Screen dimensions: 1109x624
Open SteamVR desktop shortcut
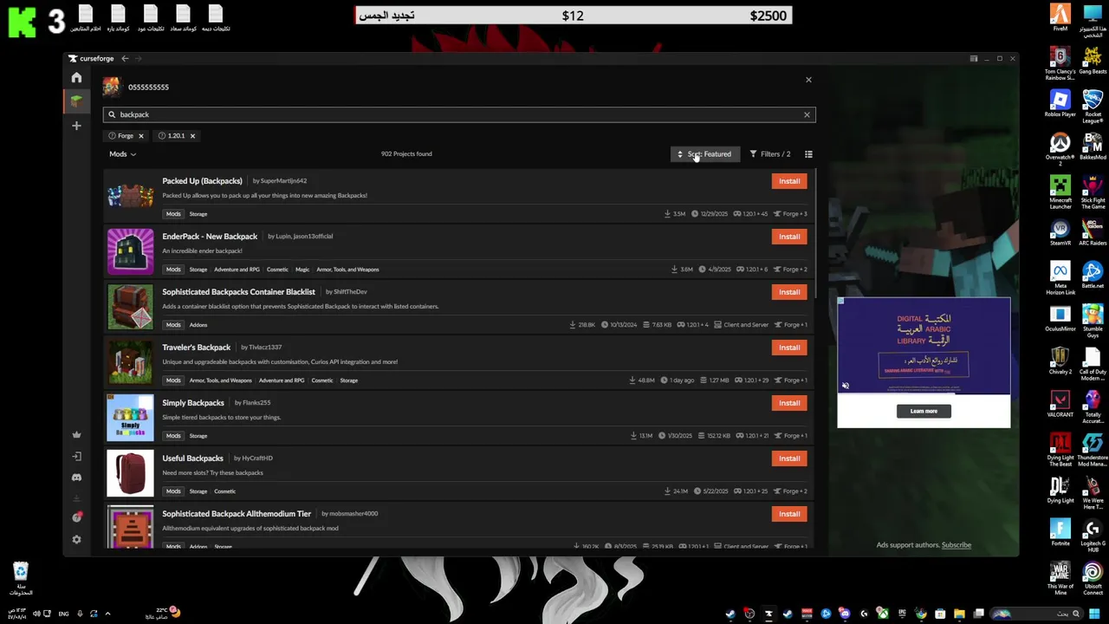coord(1060,232)
